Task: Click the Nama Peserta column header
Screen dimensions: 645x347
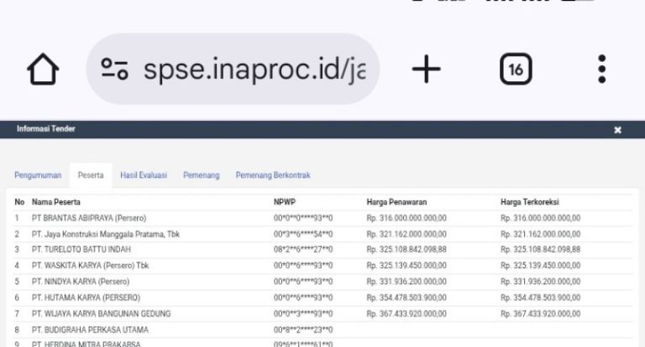Action: (x=56, y=202)
